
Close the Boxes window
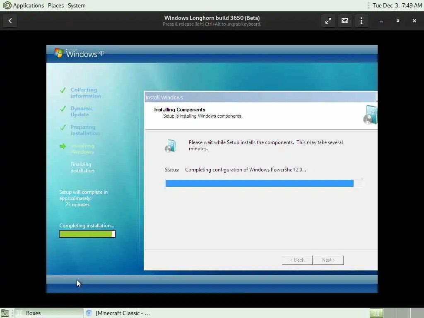(x=414, y=21)
